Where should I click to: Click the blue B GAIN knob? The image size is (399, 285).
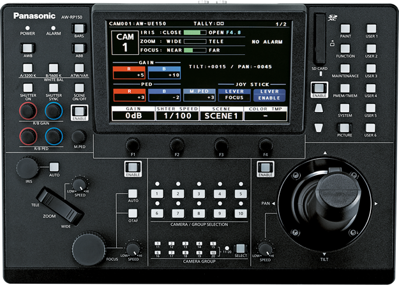pyautogui.click(x=54, y=111)
